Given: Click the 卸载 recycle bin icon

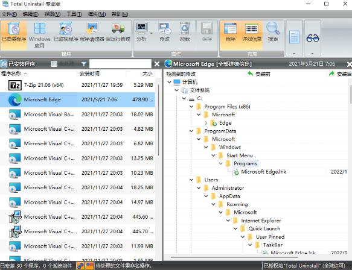Looking at the screenshot, I should point(185,32).
